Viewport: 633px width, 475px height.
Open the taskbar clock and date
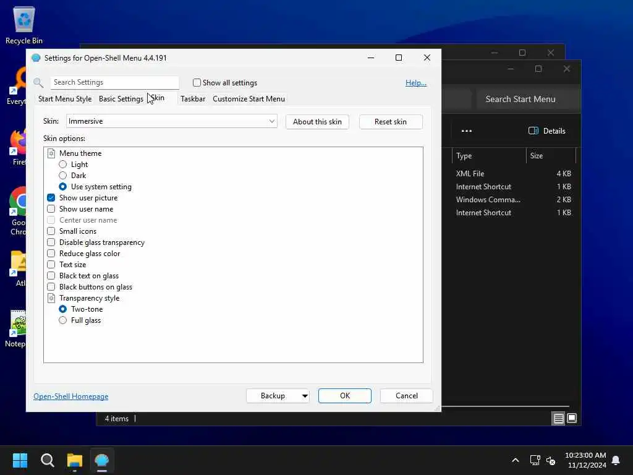point(585,460)
